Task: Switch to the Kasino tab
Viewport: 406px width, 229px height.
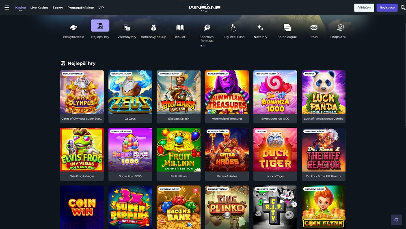Action: (x=20, y=8)
